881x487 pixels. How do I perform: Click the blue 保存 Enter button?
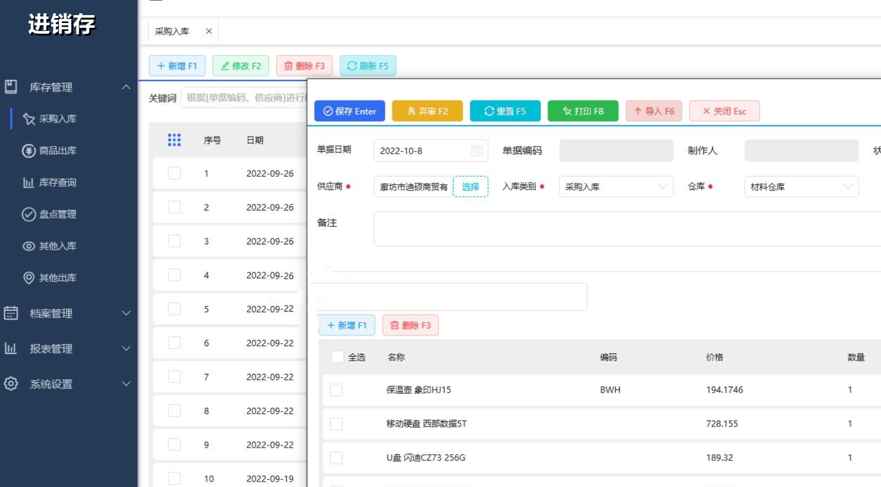coord(349,111)
